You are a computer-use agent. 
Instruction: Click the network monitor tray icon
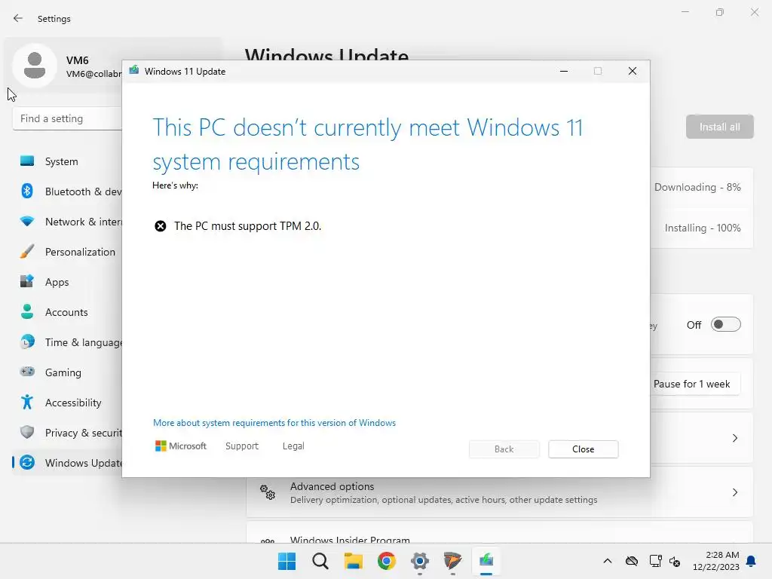[655, 561]
